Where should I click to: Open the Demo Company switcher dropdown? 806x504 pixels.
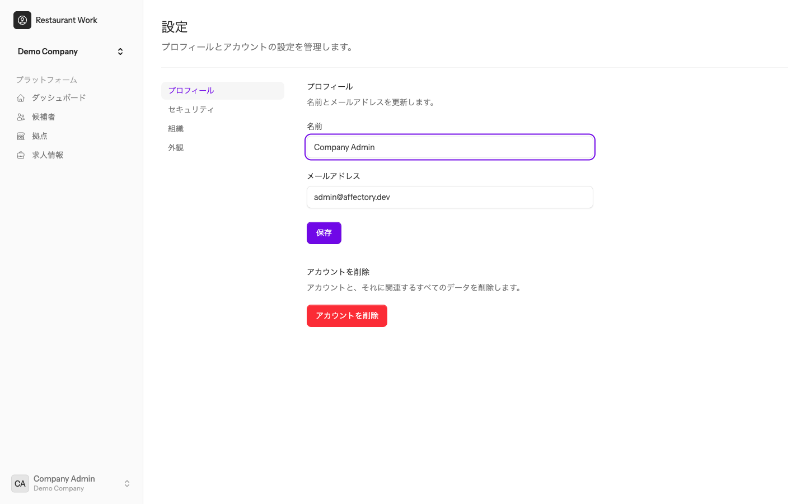click(71, 52)
